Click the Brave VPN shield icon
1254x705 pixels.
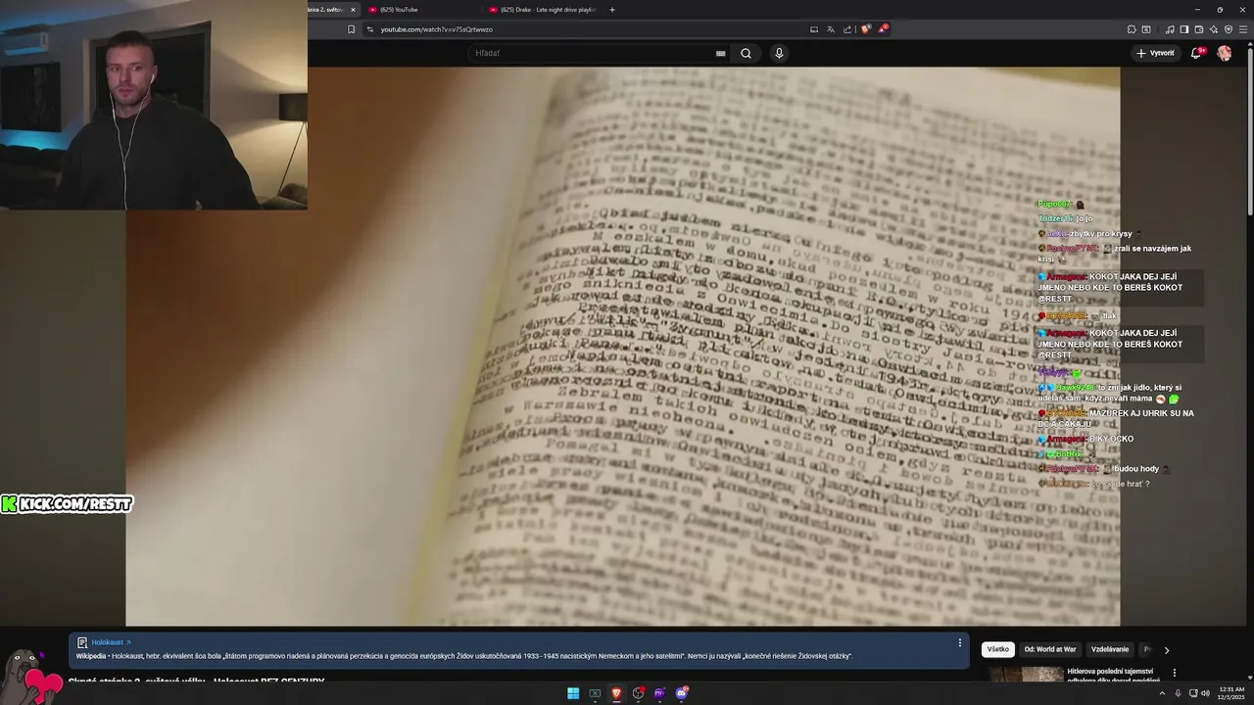point(1229,29)
